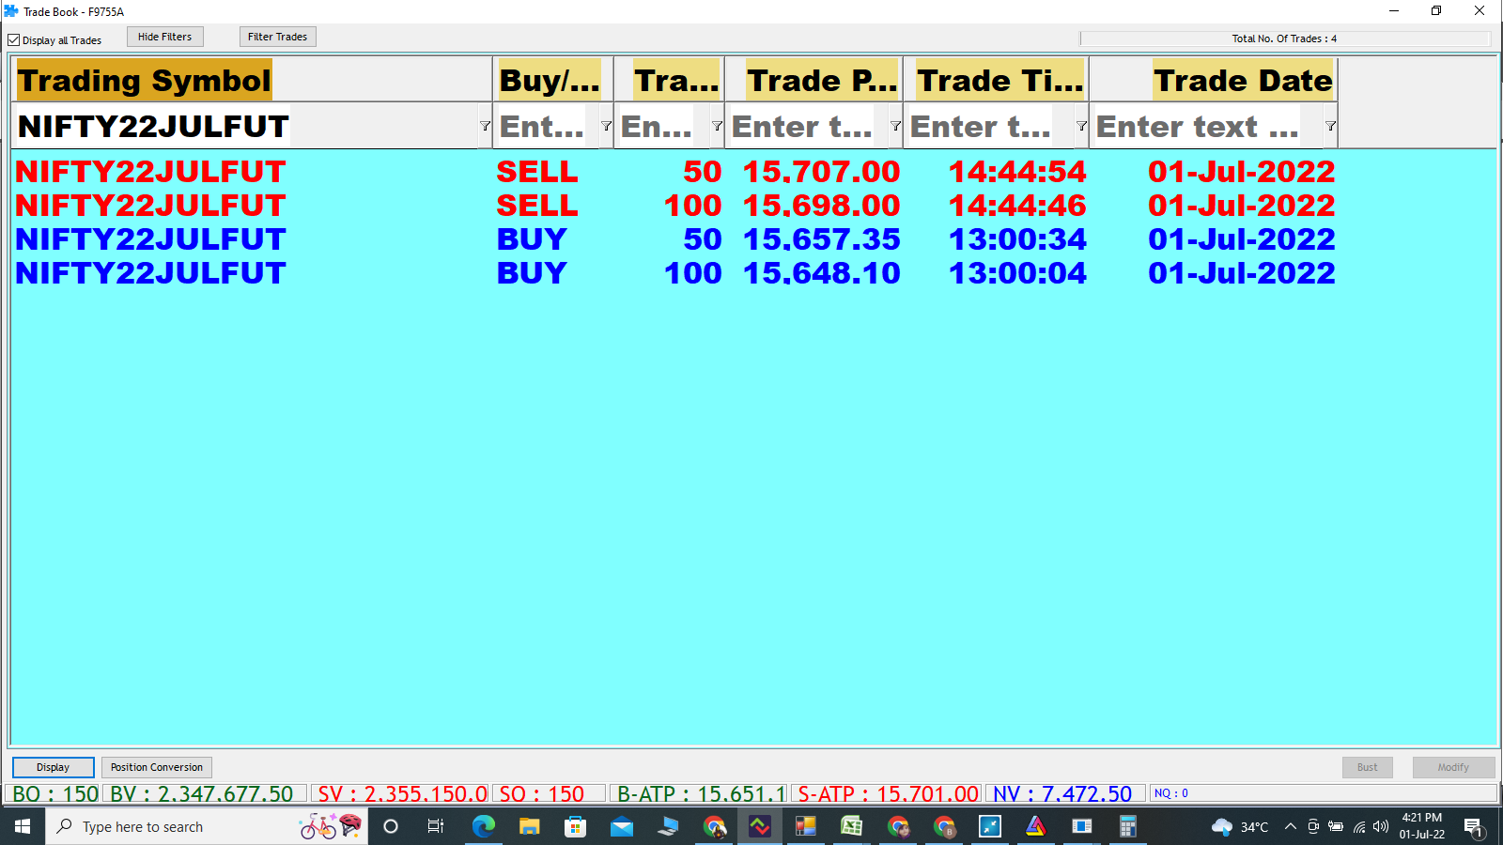
Task: Open the Trade Date filter dropdown
Action: click(x=1330, y=126)
